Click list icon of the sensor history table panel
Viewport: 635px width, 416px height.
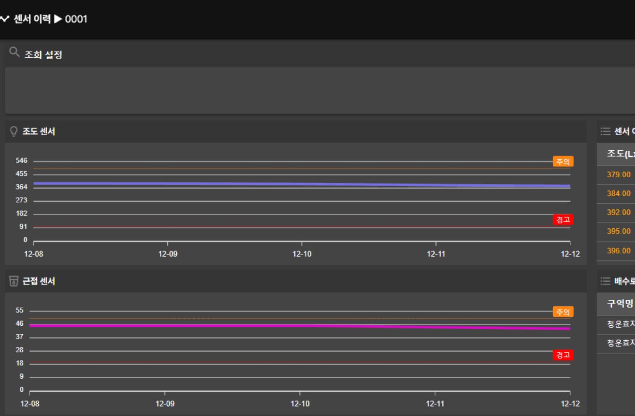605,131
